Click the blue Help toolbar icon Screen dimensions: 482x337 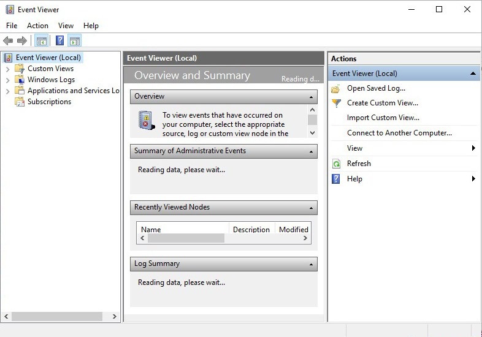59,41
